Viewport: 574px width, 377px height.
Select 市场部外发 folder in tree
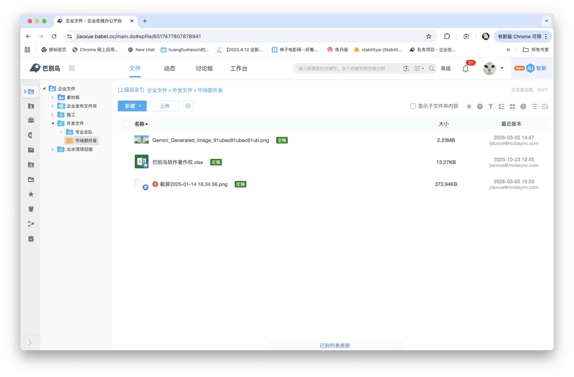point(82,141)
